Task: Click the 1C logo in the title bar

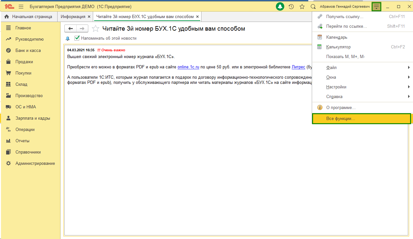Action: [x=9, y=6]
